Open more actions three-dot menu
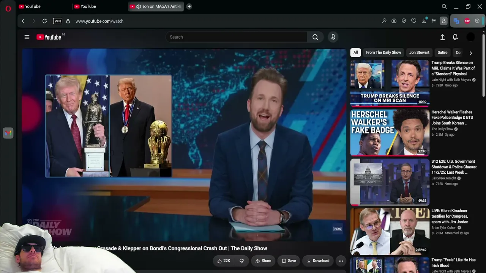Viewport: 486px width, 273px height. pyautogui.click(x=341, y=261)
